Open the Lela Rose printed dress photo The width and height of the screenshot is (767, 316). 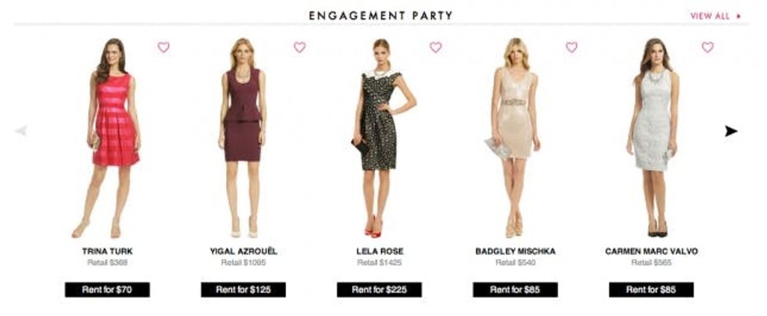pos(382,138)
